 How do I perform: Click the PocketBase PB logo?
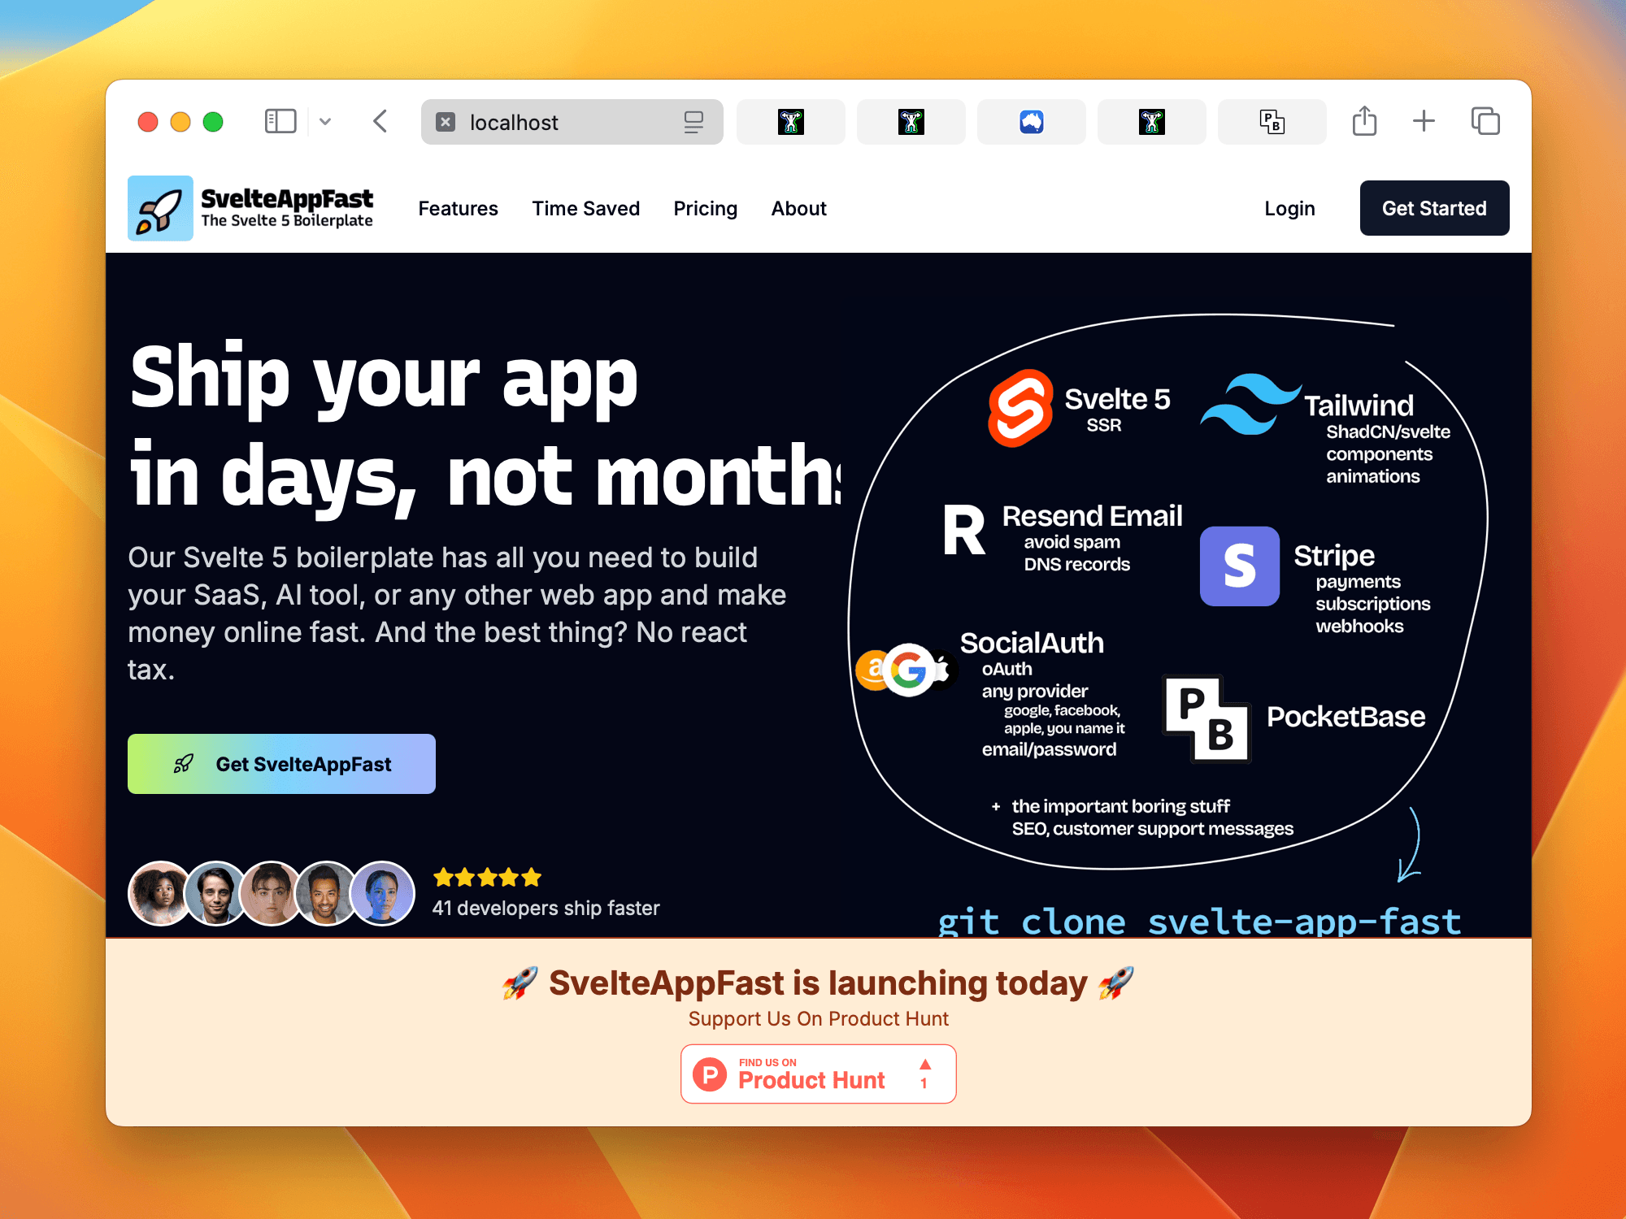(x=1206, y=718)
